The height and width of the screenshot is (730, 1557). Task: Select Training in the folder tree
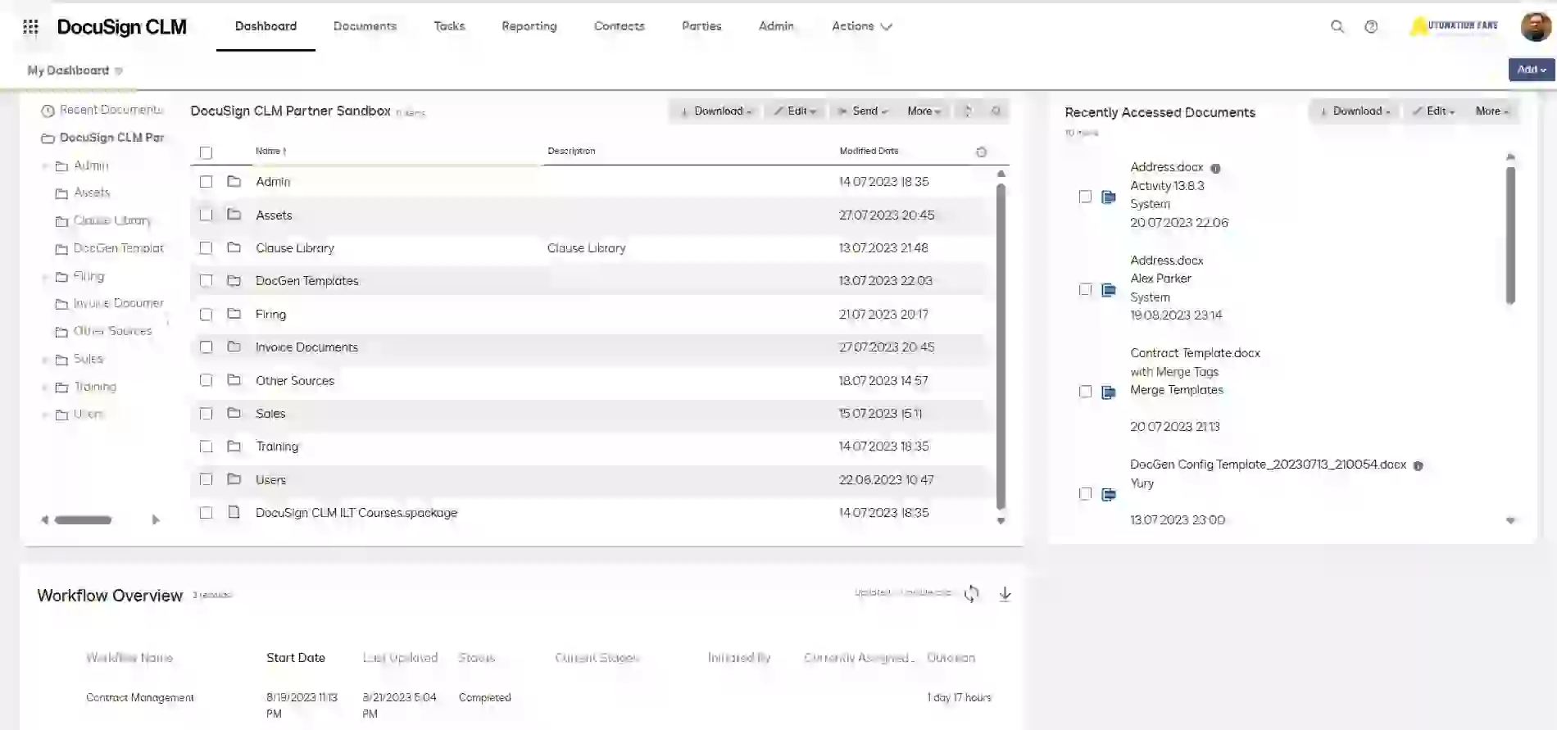(95, 387)
